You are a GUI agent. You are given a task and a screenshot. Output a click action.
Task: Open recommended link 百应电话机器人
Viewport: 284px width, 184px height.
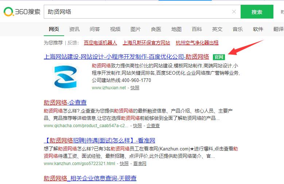point(100,43)
